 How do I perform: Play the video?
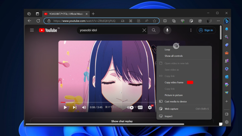[65, 107]
